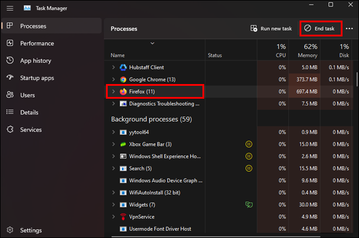Go to the App history page
The width and height of the screenshot is (359, 238).
[35, 61]
